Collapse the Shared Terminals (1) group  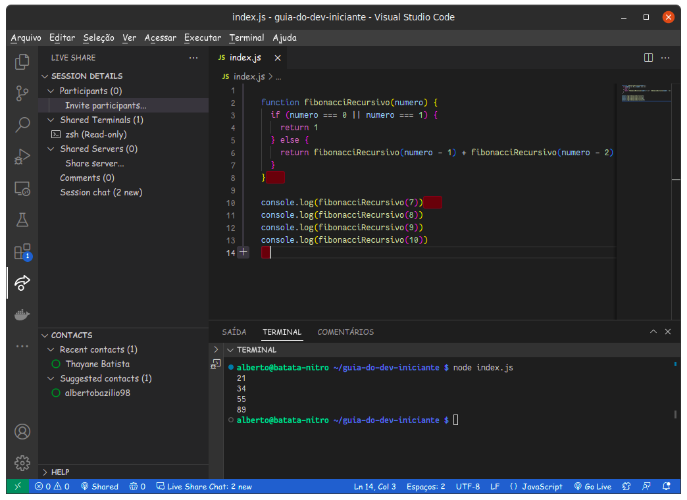click(x=51, y=120)
